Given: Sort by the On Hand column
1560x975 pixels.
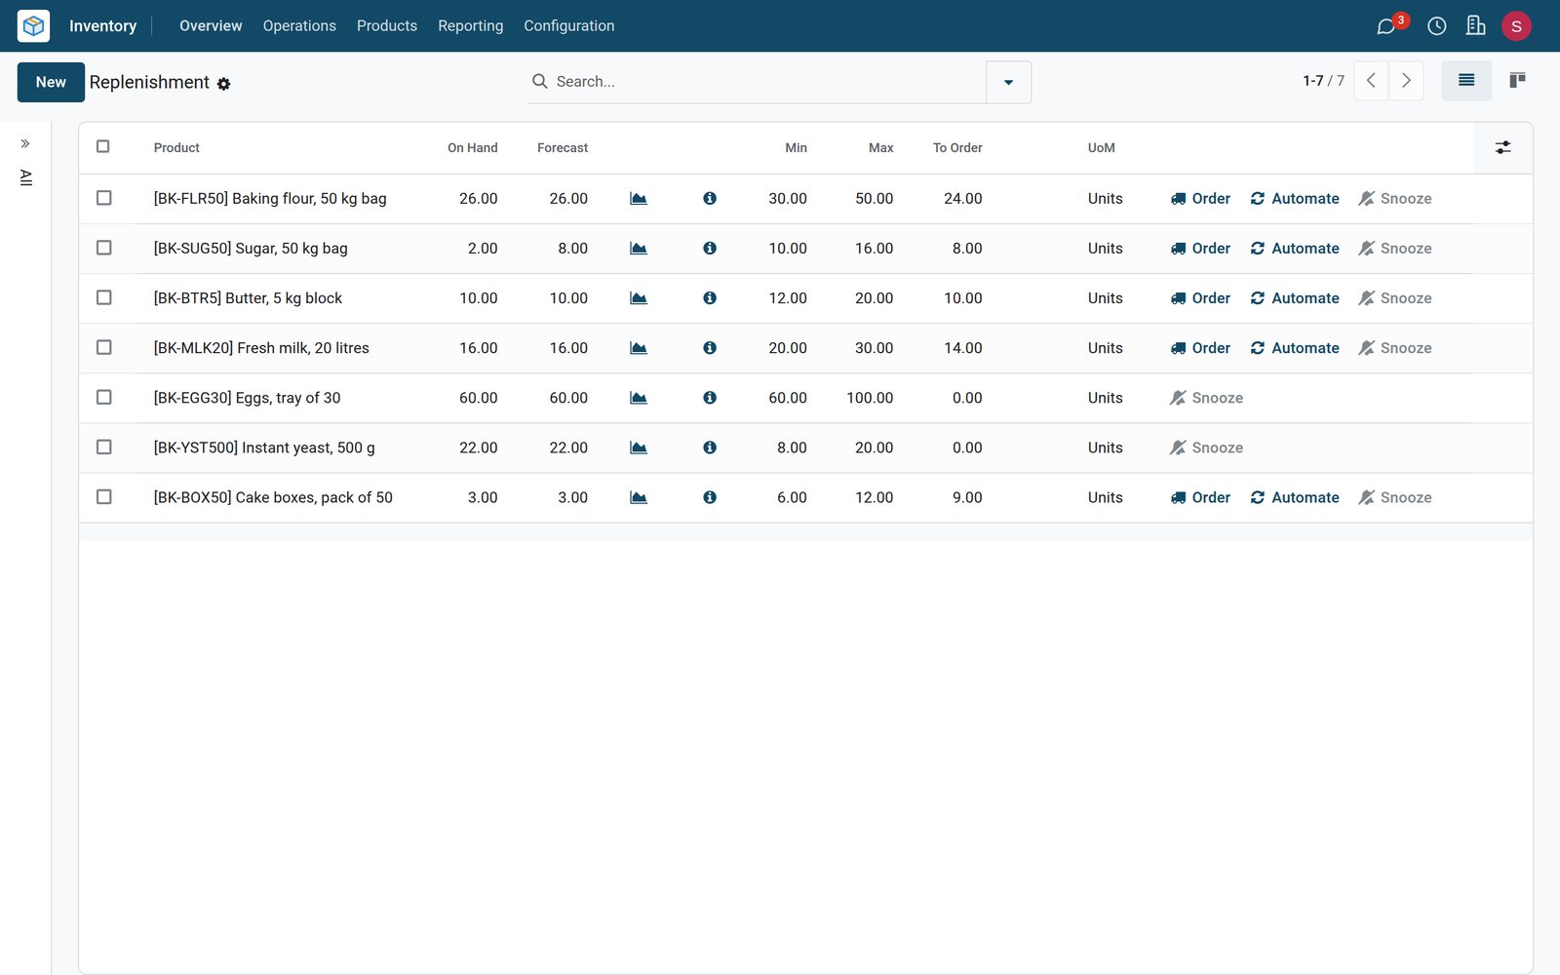Looking at the screenshot, I should coord(473,148).
